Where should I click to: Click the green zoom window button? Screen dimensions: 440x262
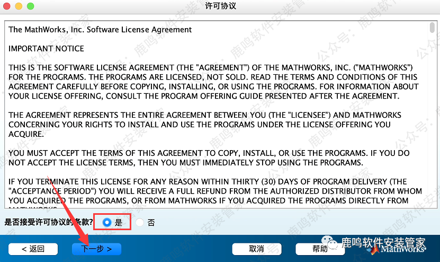[30, 6]
